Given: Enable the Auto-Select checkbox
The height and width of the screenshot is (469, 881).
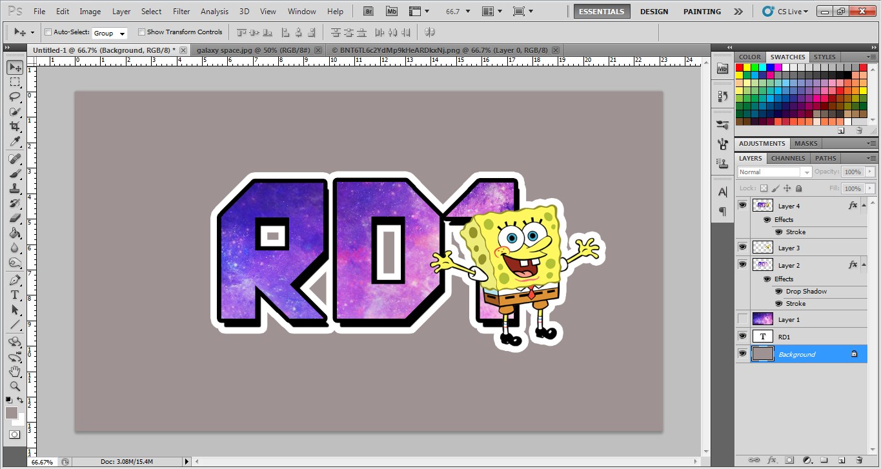Looking at the screenshot, I should tap(48, 32).
